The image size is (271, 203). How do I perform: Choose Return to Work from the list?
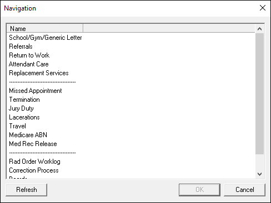coord(29,55)
